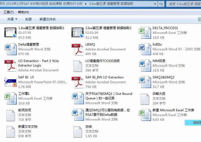201x142 pixels.
Task: Click the DELTA_PROCESS Excel file icon
Action: point(145,33)
